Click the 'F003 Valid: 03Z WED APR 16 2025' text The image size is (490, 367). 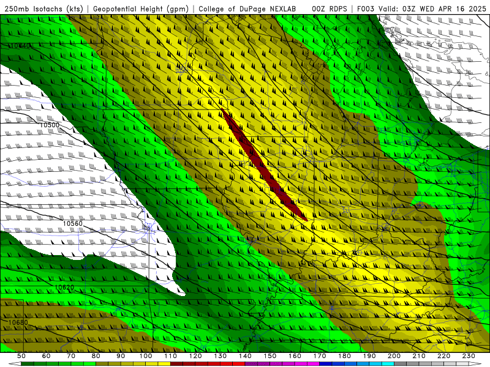pyautogui.click(x=421, y=9)
